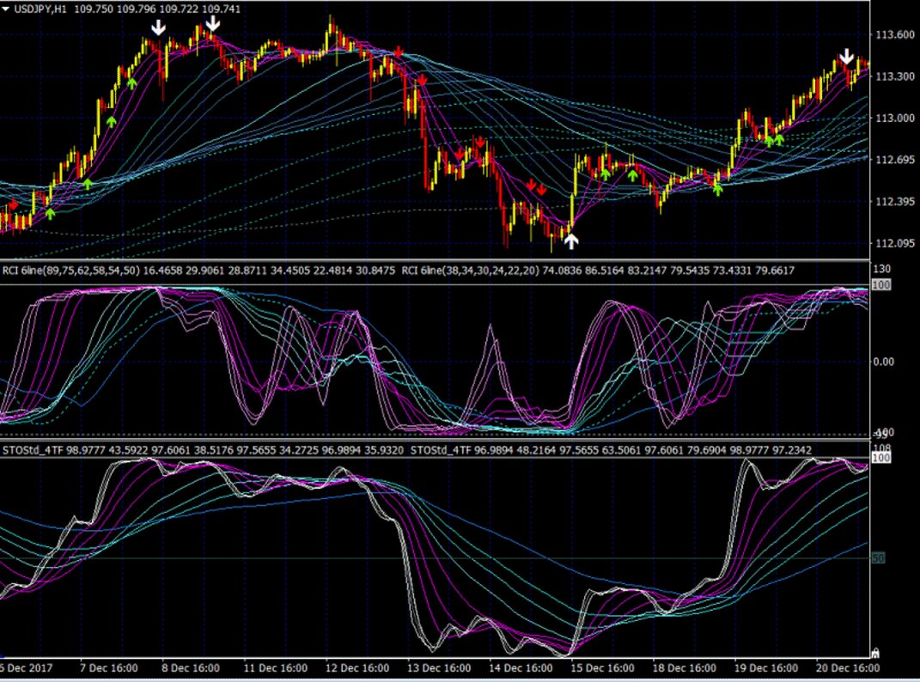Select the 0.00 level on the RCI scale
920x682 pixels.
click(881, 362)
